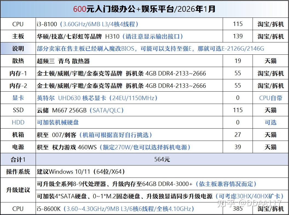Select the 操作系统 Windows 10/11 suggestion cell
This screenshot has height=215, width=289.
(162, 172)
